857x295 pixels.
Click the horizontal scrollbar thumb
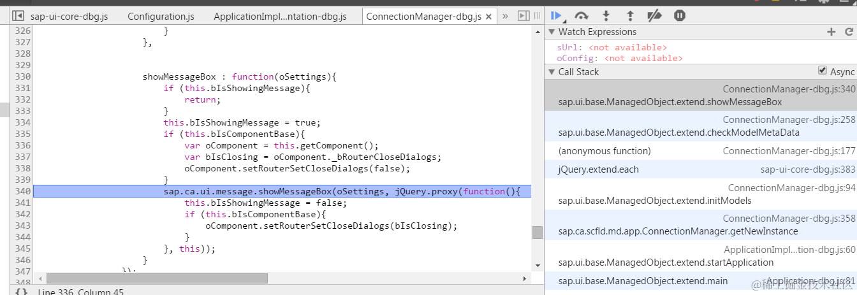pos(157,278)
